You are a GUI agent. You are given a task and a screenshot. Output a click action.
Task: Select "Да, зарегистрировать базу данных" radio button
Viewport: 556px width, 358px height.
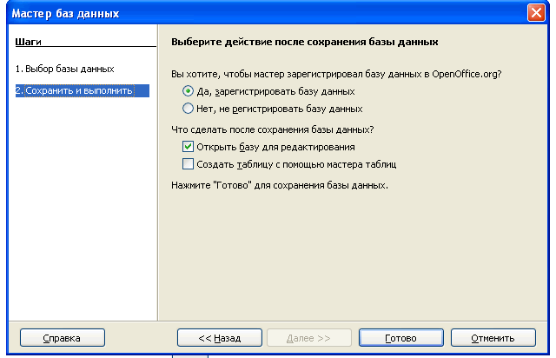189,91
